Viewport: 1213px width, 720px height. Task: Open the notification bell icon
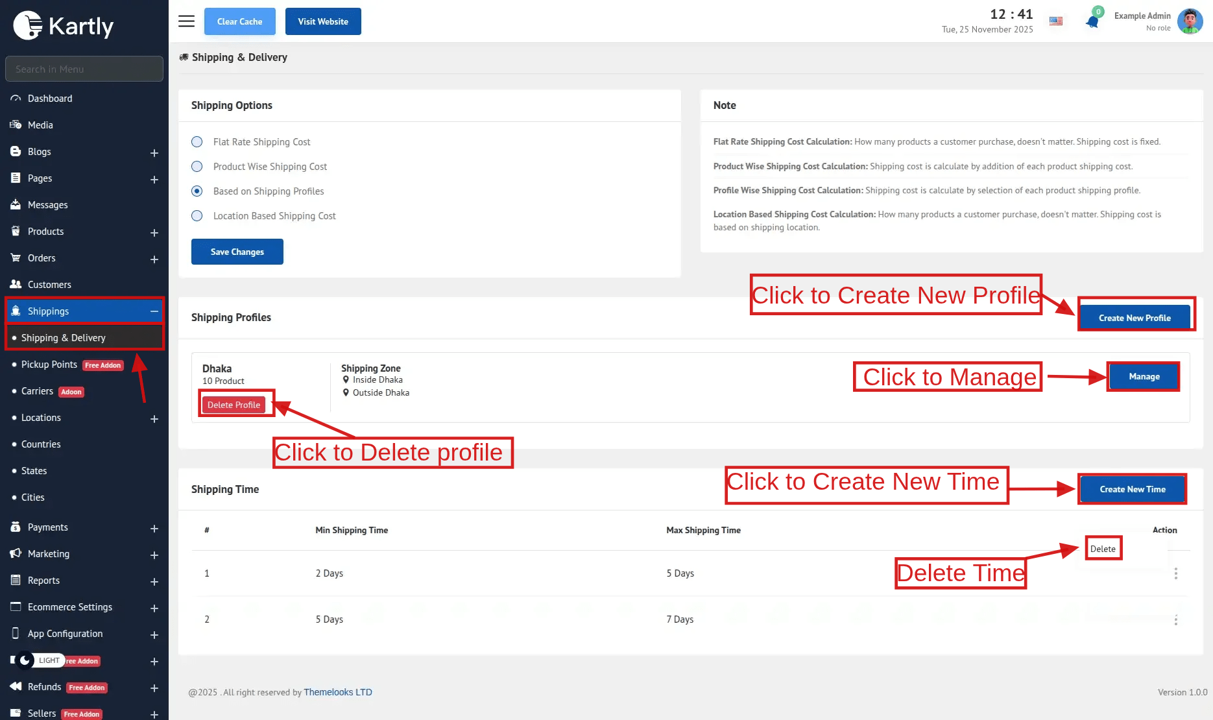tap(1092, 21)
